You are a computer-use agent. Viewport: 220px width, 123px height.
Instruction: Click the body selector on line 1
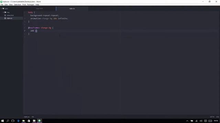30,12
